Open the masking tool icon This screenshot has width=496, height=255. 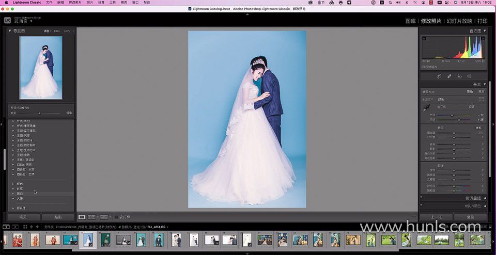tap(470, 76)
